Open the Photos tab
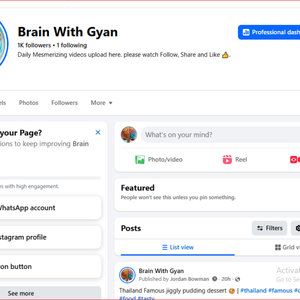This screenshot has height=300, width=300. pos(28,102)
